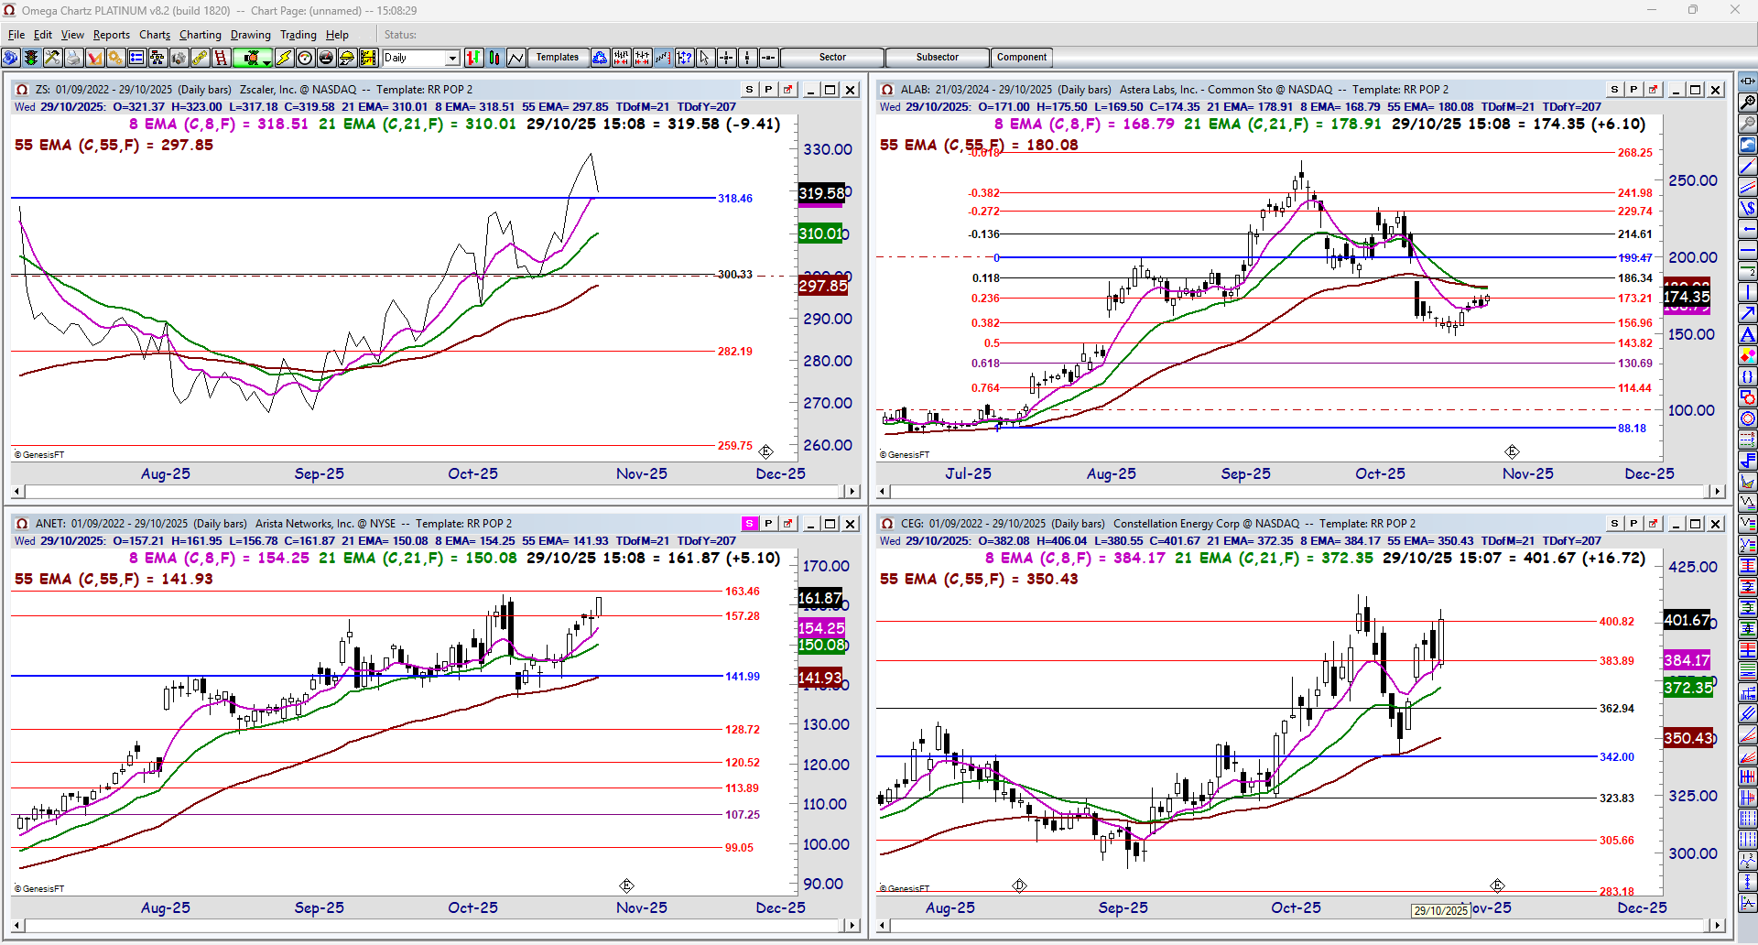Click the yellow hard hat toolbar icon

(347, 58)
